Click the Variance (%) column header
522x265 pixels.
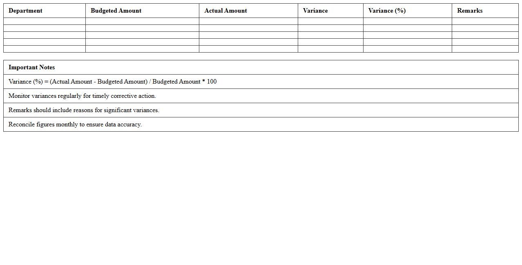[387, 11]
